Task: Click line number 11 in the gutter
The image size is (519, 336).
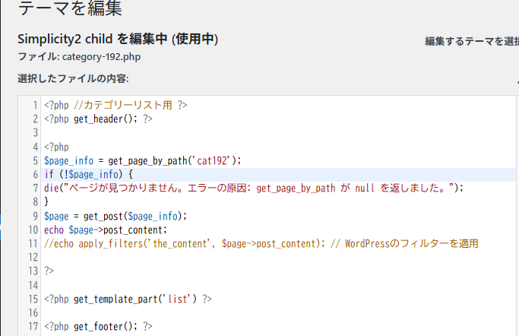Action: (33, 244)
